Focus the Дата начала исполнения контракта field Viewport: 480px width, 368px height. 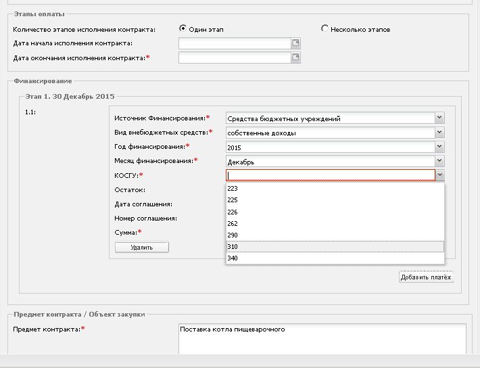click(x=235, y=43)
